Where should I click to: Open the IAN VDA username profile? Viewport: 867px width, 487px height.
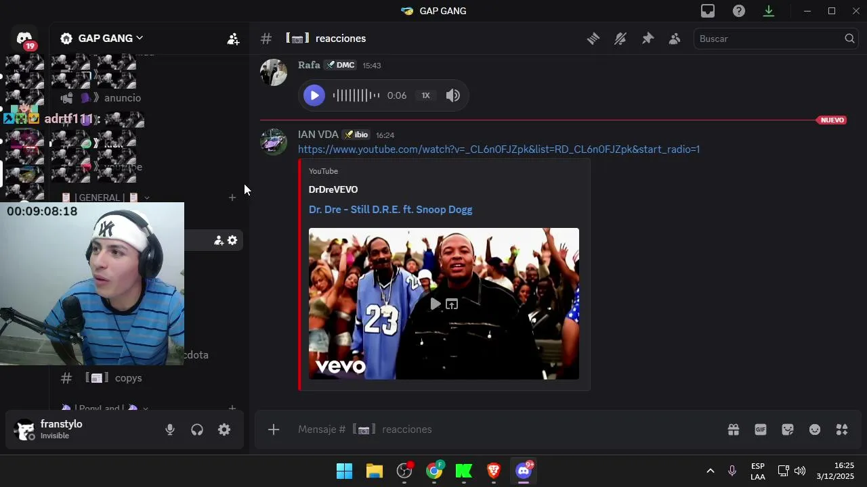318,135
